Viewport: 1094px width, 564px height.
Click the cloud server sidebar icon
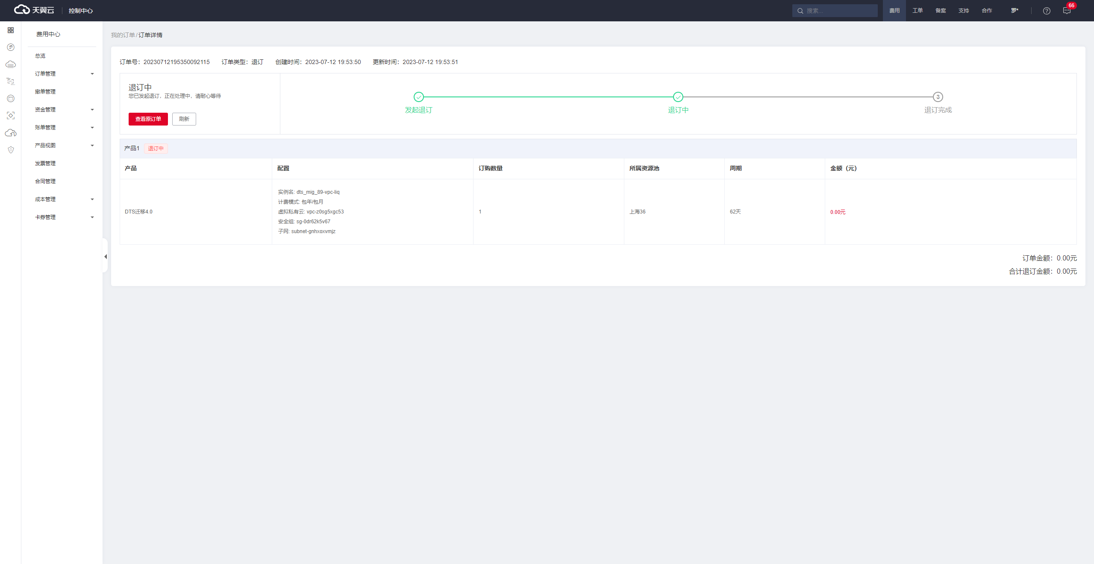[11, 64]
